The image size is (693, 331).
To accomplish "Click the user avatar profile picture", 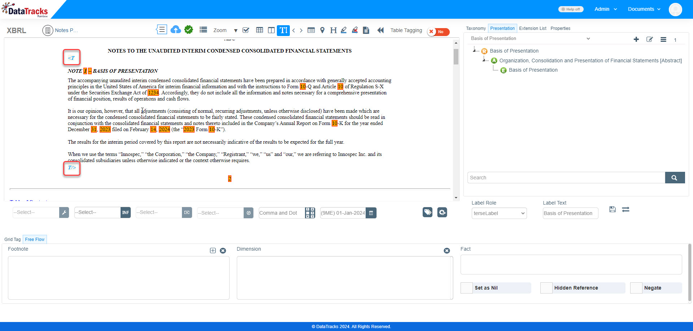I will tap(675, 9).
